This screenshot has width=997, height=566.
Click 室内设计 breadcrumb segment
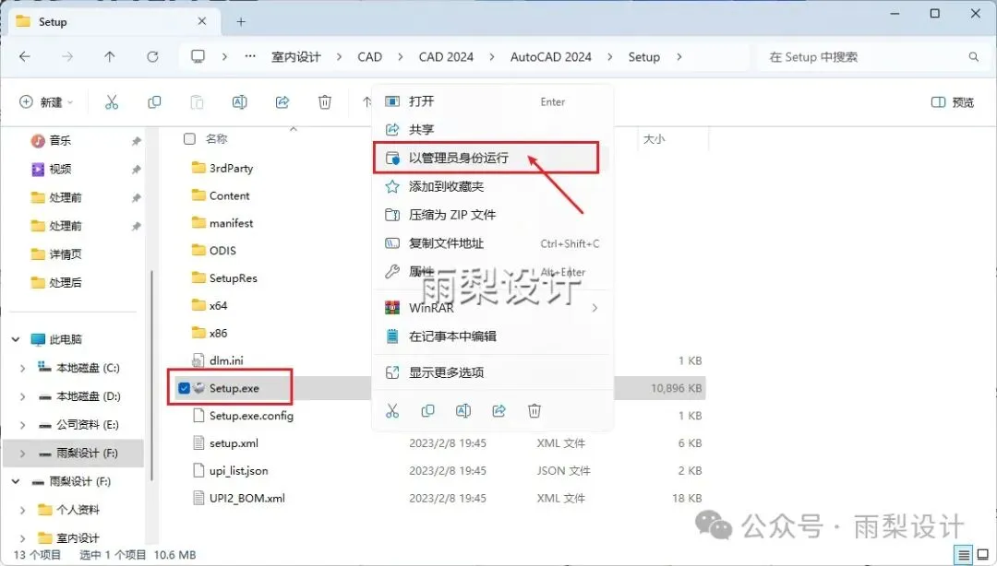(296, 56)
